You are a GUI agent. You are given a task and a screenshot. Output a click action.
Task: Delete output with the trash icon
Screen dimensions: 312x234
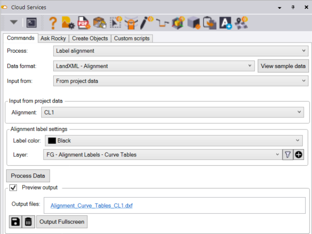pyautogui.click(x=28, y=222)
